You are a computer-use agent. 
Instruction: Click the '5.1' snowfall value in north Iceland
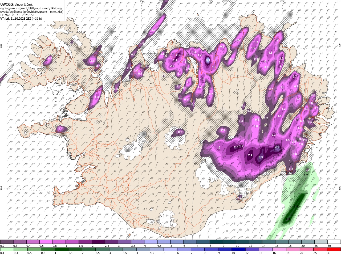[x=208, y=61]
